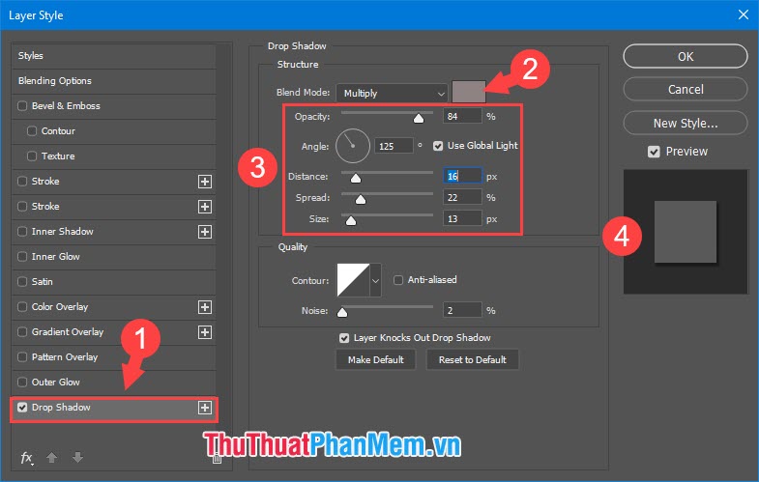Image resolution: width=759 pixels, height=482 pixels.
Task: Click the Size value field showing 13
Action: pos(462,219)
